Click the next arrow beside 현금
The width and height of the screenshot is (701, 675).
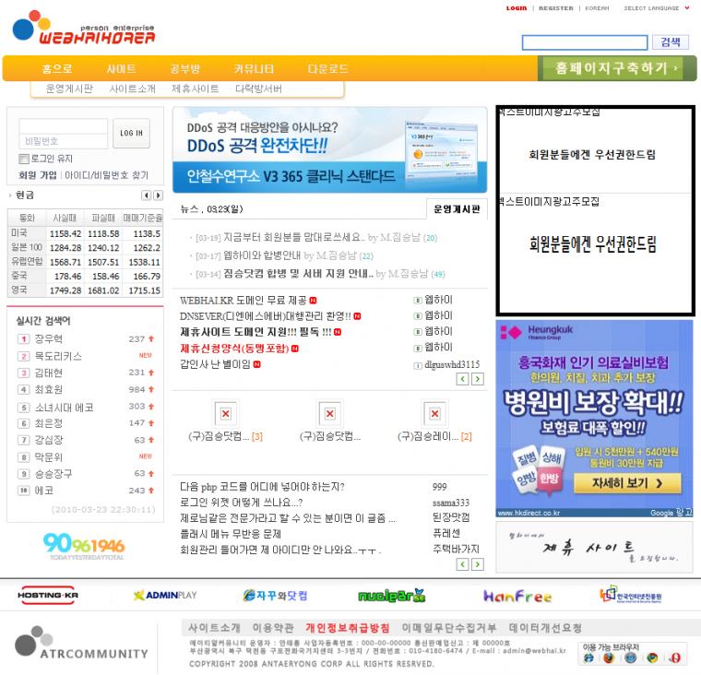[x=158, y=195]
